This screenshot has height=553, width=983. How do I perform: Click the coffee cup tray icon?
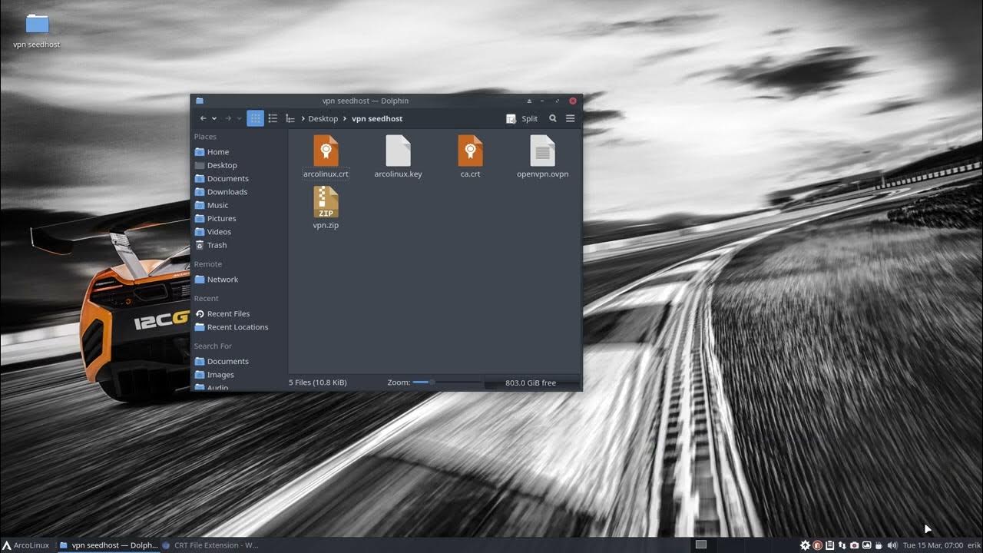click(879, 545)
